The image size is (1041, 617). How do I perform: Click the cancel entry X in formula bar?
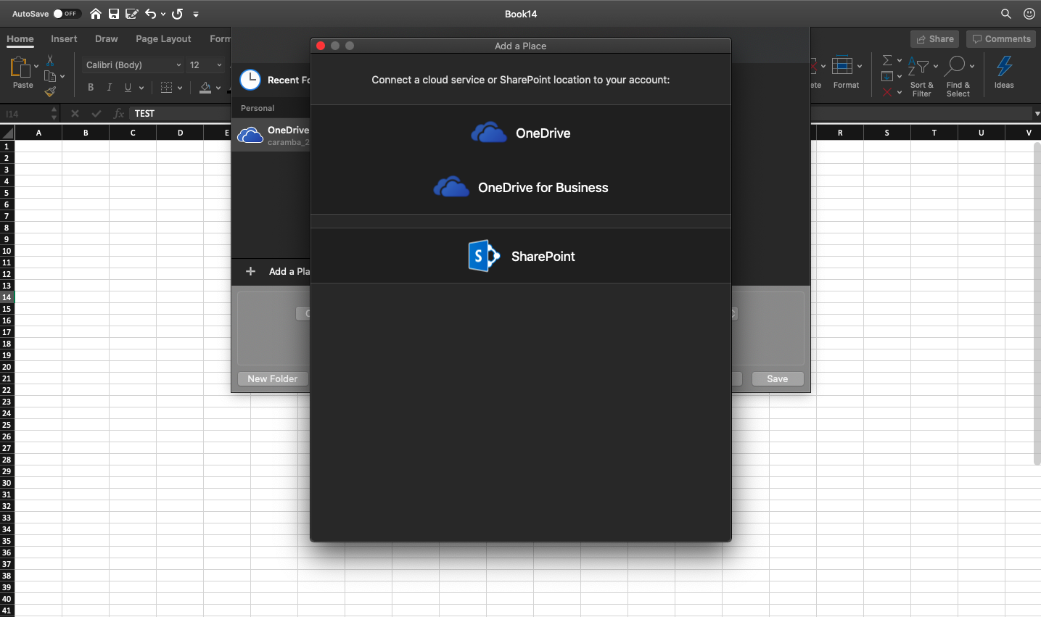coord(75,114)
